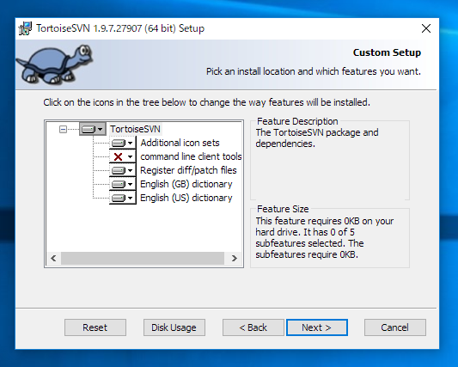Viewport: 458px width, 367px height.
Task: Open the Disk Usage dialog
Action: [x=174, y=327]
